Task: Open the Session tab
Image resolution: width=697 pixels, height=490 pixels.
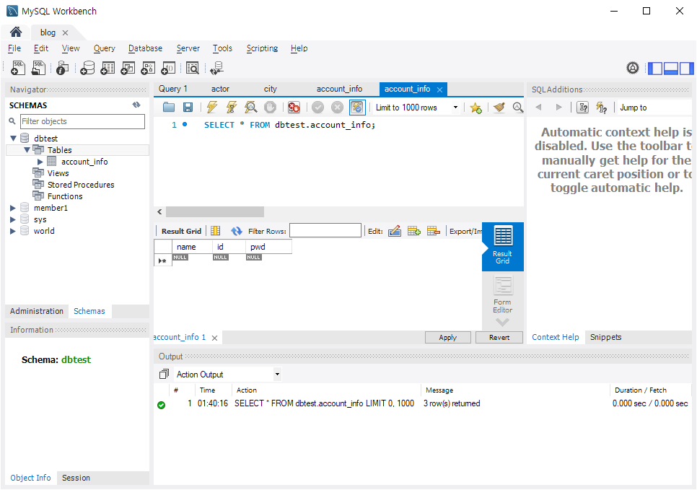Action: [76, 478]
